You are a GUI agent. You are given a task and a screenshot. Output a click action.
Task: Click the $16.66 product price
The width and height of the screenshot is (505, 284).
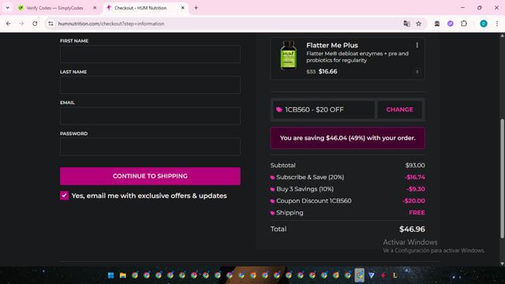coord(328,72)
